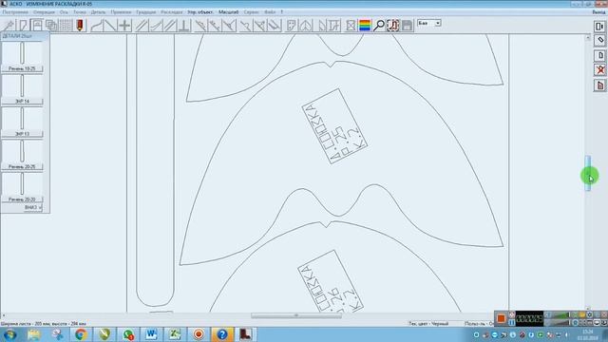Click the orange recorder stop button

tap(501, 319)
